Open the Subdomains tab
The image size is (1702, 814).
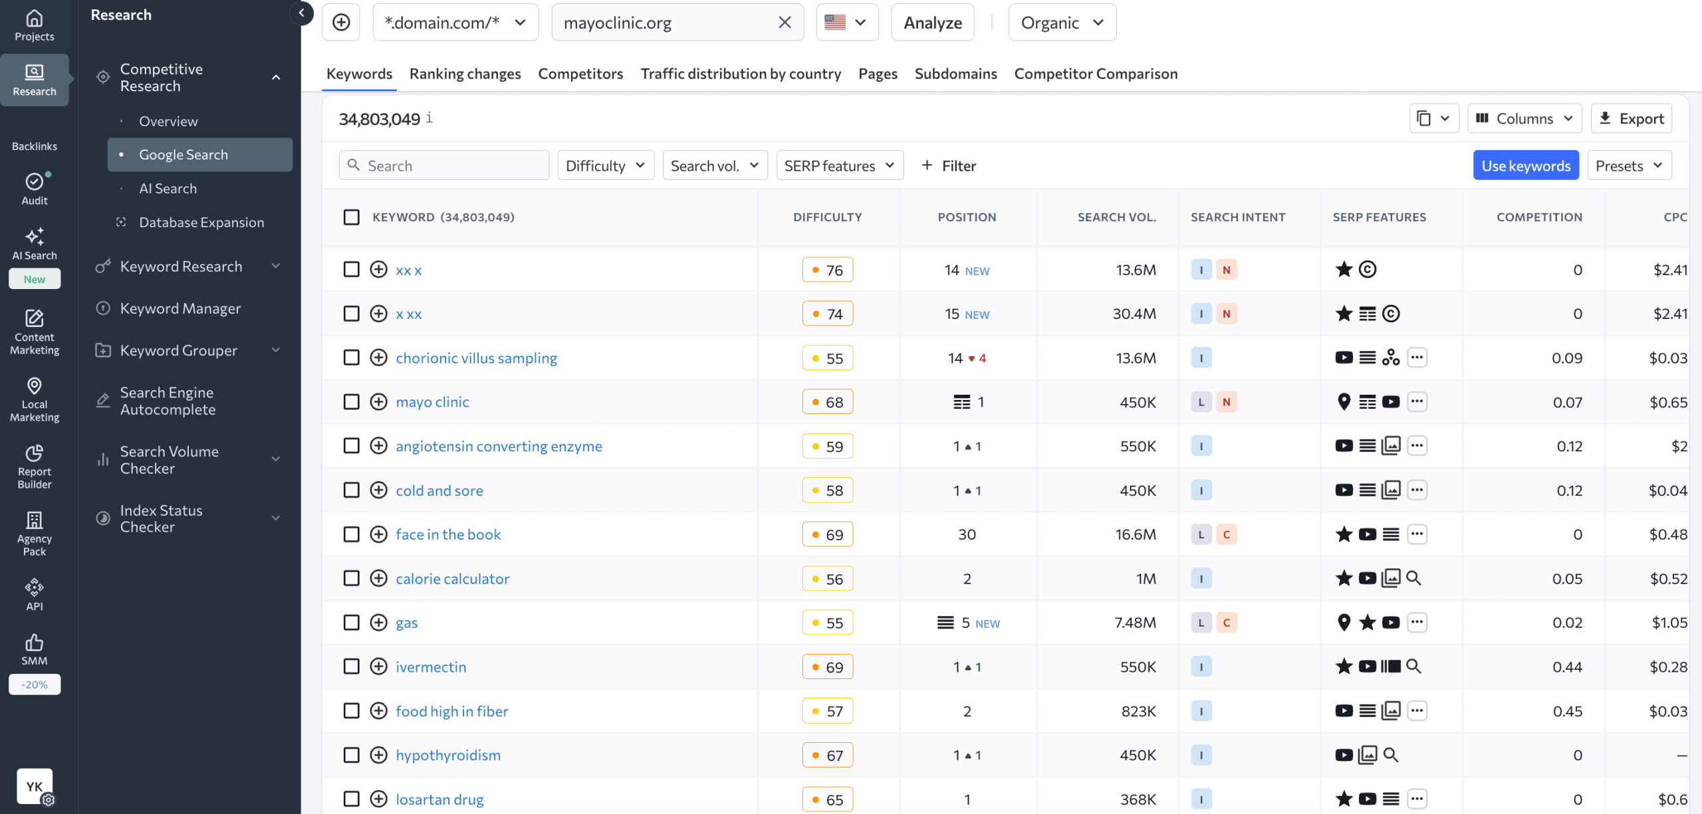(955, 74)
